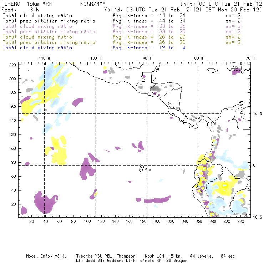Screen dimensions: 264x264
Task: Click the blue "Avg. k-index = 19 to 4" text
Action: pos(149,48)
